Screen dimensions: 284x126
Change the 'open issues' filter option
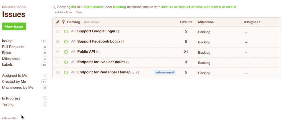coord(93,7)
